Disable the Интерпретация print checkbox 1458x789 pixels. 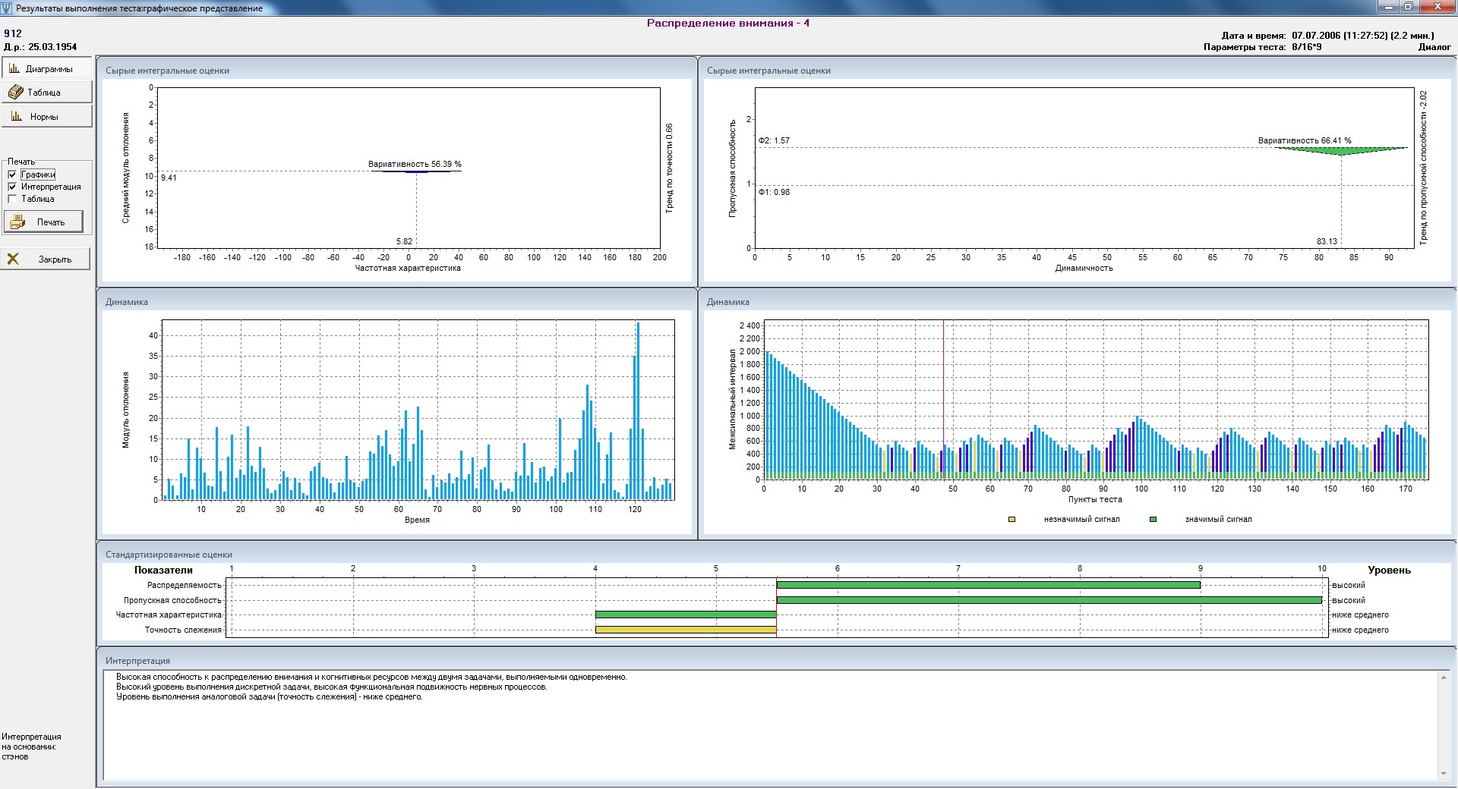pos(12,187)
